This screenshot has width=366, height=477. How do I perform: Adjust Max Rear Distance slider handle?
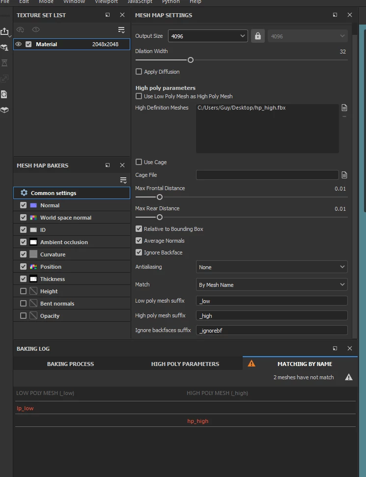coord(160,217)
